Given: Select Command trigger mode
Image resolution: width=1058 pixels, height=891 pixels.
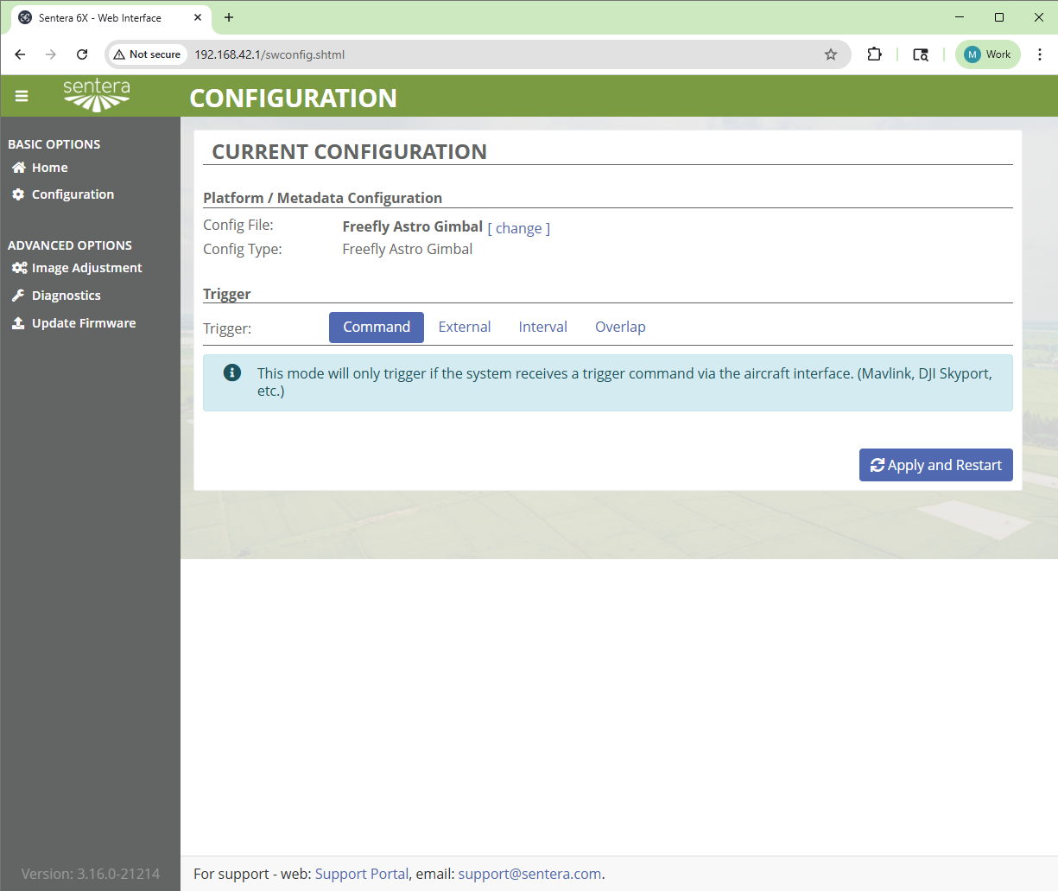Looking at the screenshot, I should pos(377,328).
